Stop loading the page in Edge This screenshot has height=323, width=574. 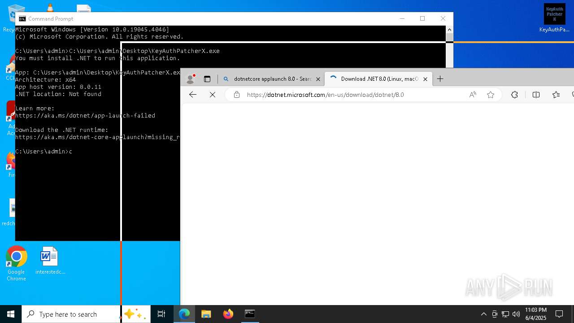pyautogui.click(x=213, y=95)
